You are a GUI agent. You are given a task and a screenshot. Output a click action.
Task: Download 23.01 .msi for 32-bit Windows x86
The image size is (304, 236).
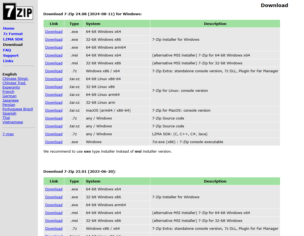(x=54, y=221)
